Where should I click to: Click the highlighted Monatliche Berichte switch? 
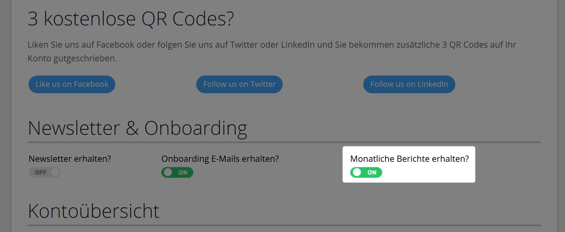[366, 172]
